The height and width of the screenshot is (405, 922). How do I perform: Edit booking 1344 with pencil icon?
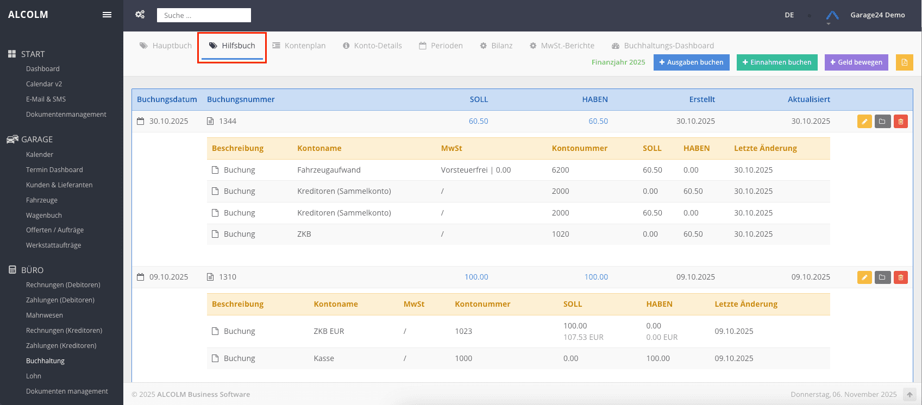coord(864,122)
